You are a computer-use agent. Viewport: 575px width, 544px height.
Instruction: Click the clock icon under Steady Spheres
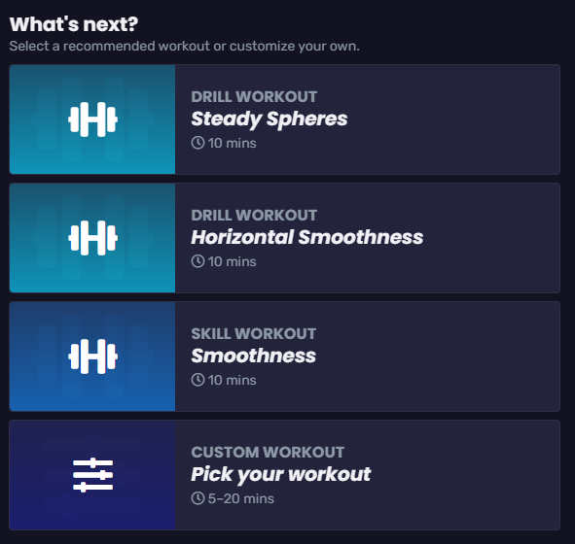click(198, 143)
